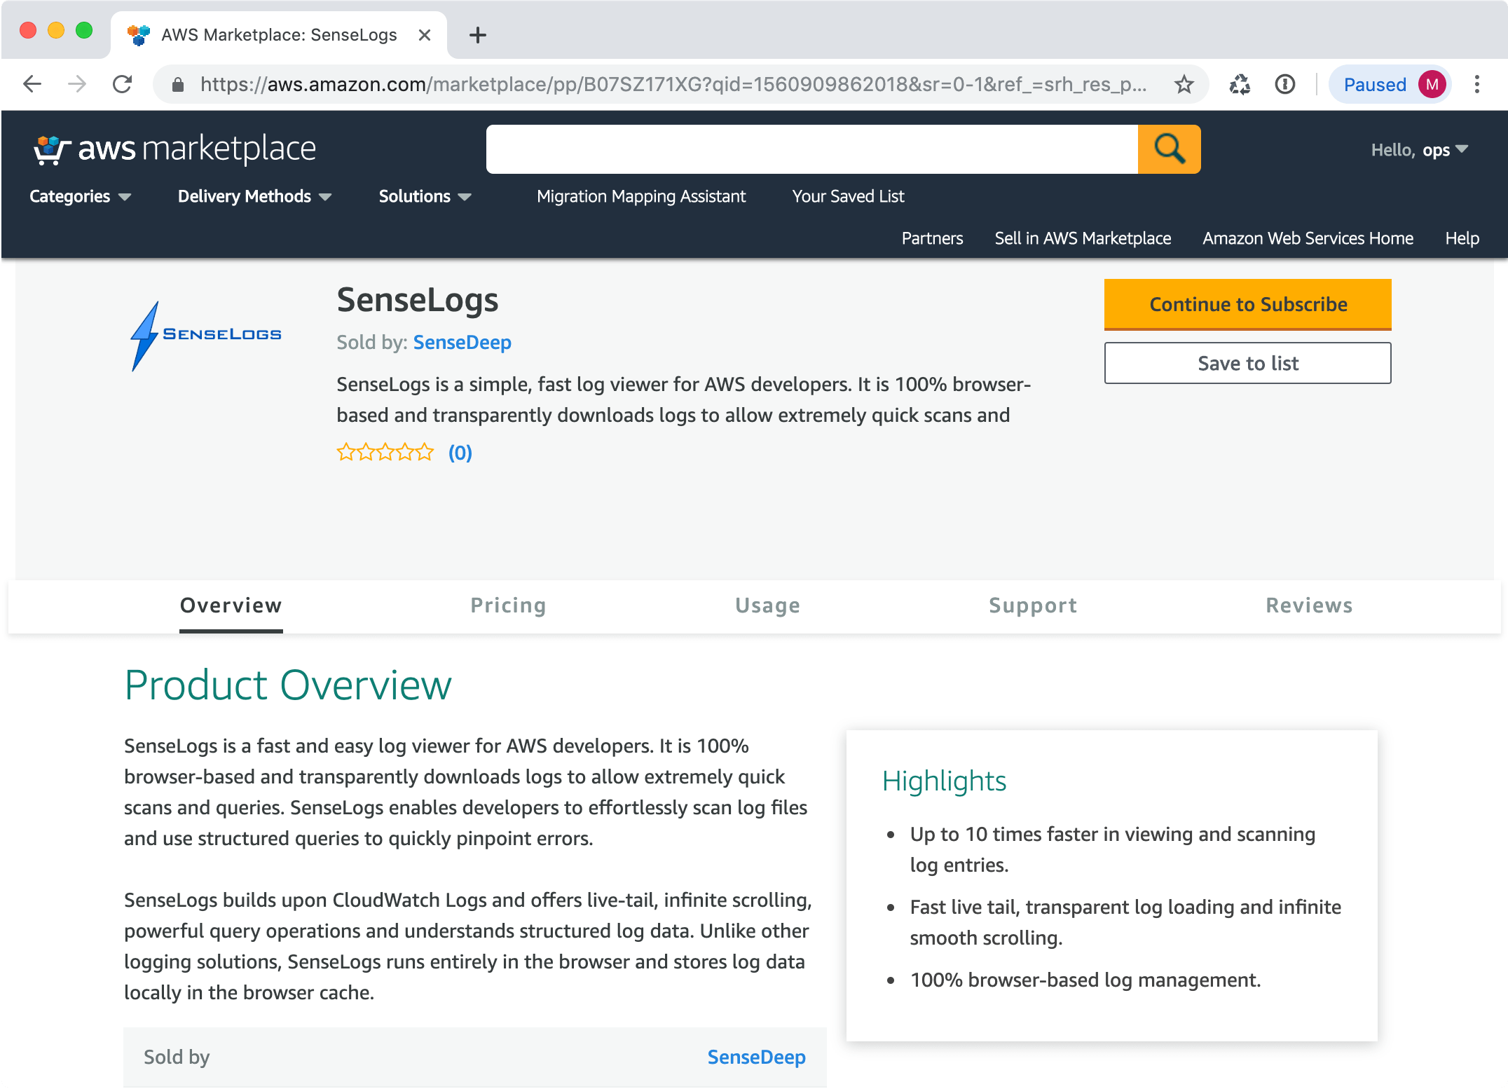Bookmark this page with the star icon
The image size is (1508, 1089).
(1184, 85)
